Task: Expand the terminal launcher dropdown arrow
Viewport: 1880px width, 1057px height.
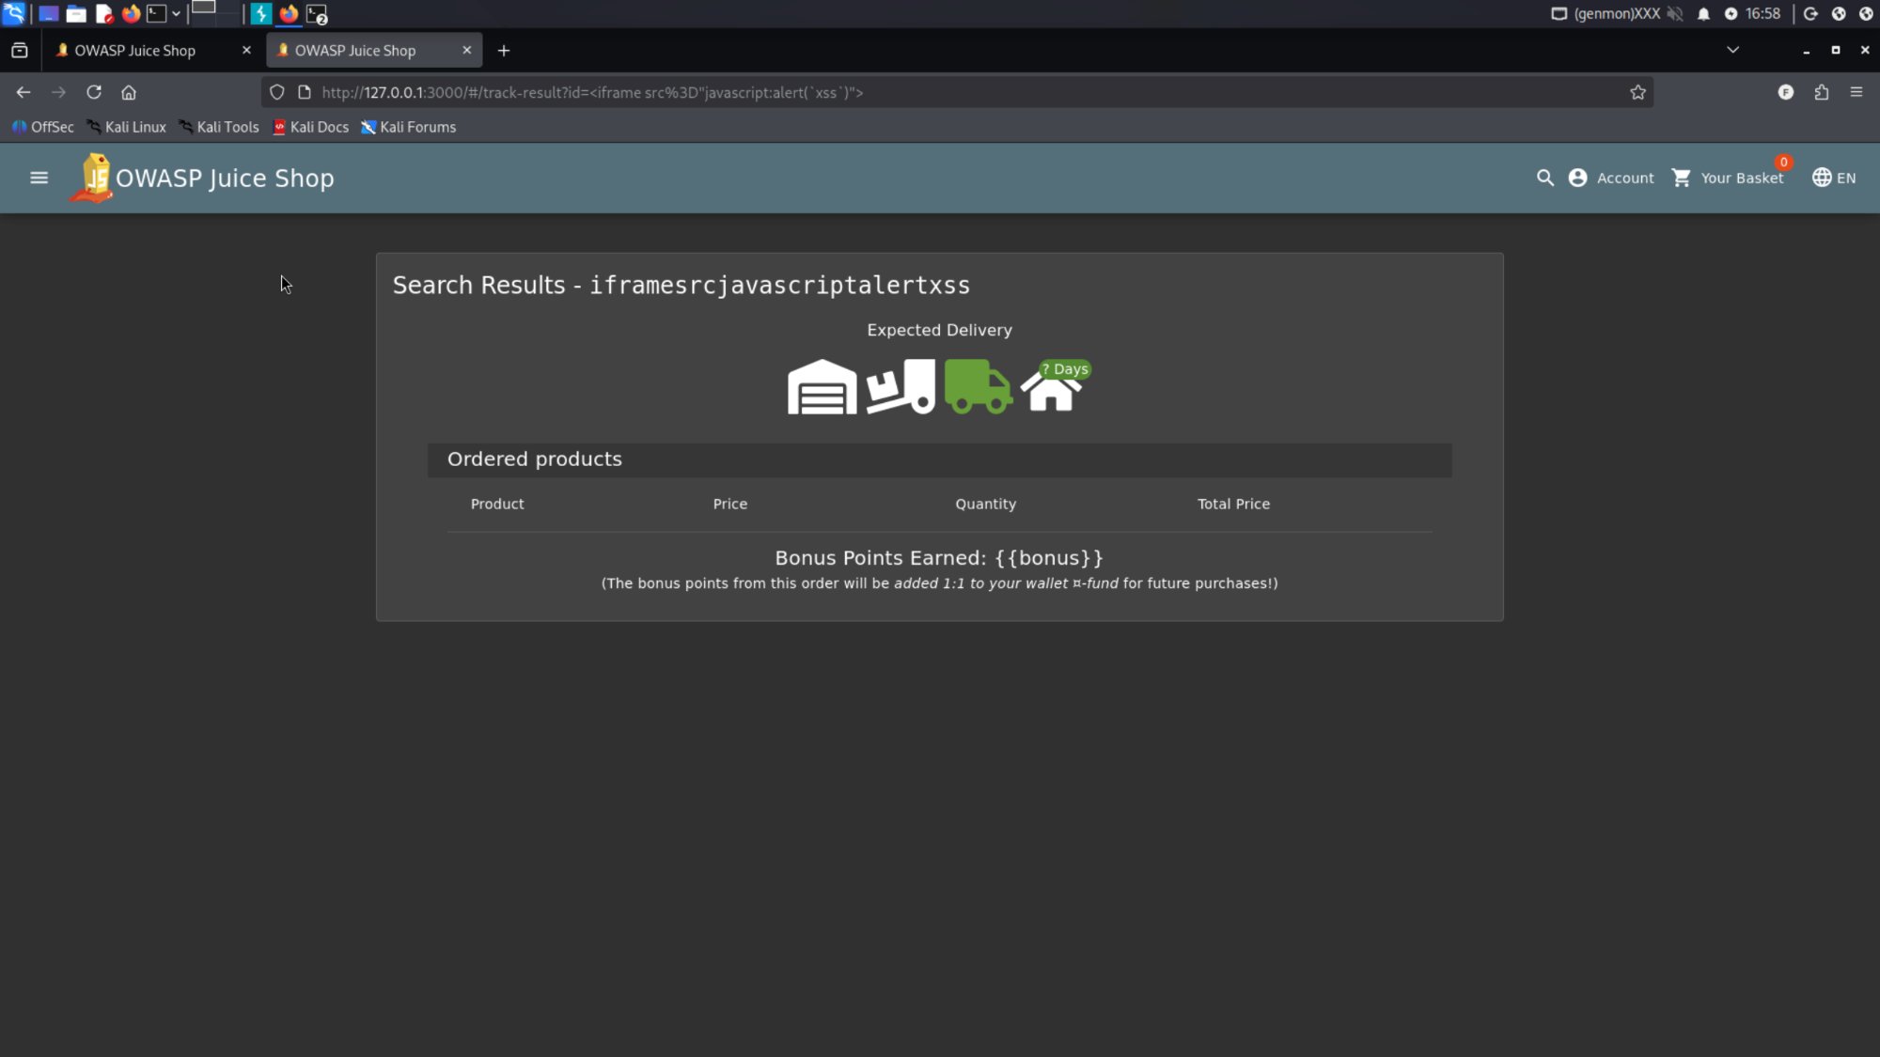Action: (176, 14)
